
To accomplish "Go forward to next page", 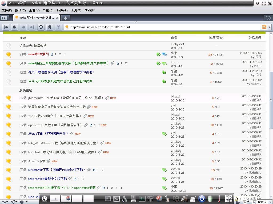I will tap(23, 27).
